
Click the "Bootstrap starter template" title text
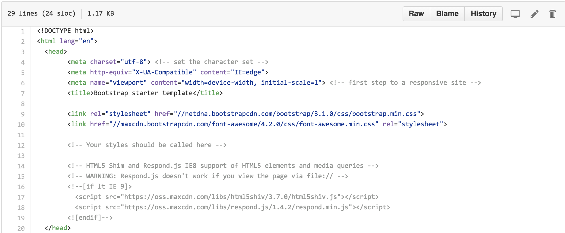tap(143, 93)
